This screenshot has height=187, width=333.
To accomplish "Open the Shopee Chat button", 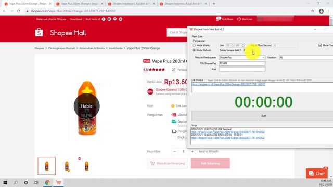I will (316, 173).
